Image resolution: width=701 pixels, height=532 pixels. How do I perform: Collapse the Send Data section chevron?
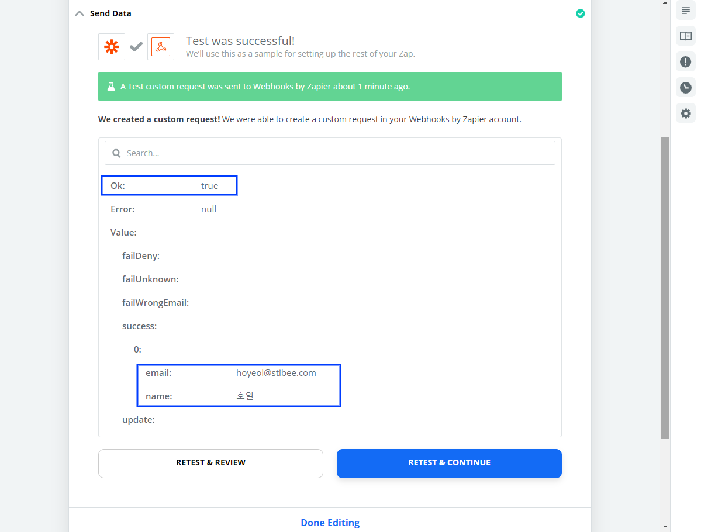point(80,13)
